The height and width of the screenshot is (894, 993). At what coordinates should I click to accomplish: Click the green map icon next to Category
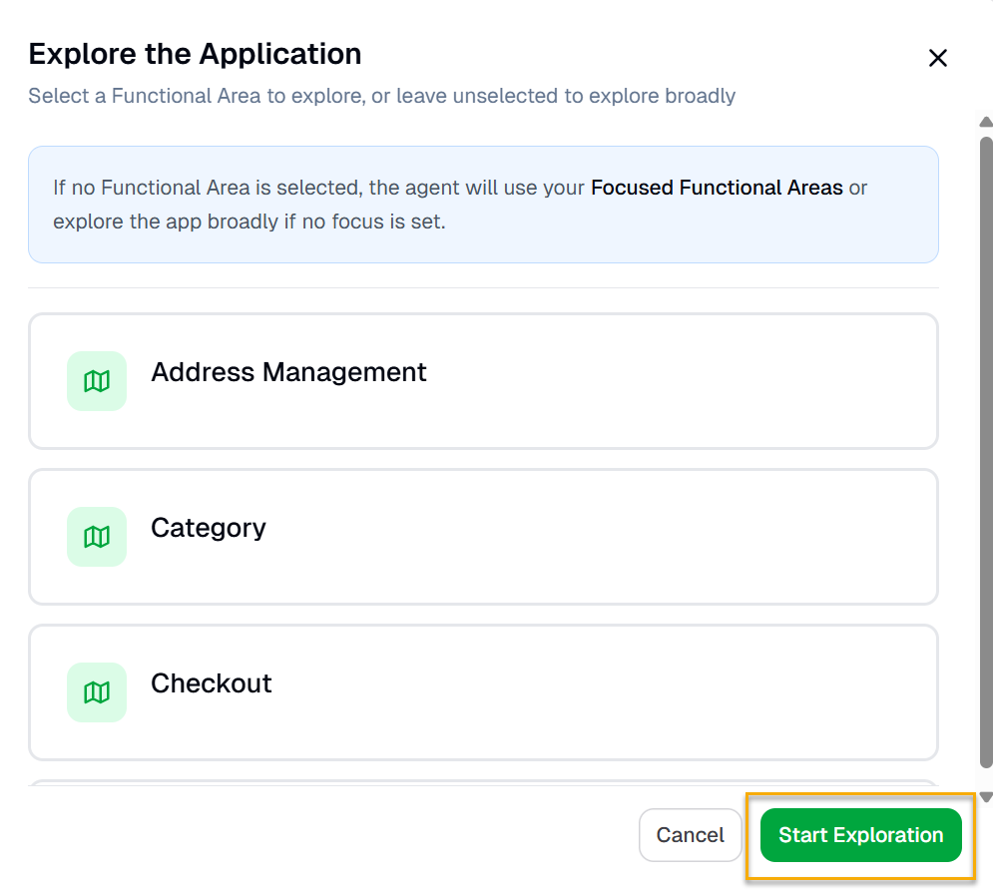[97, 537]
